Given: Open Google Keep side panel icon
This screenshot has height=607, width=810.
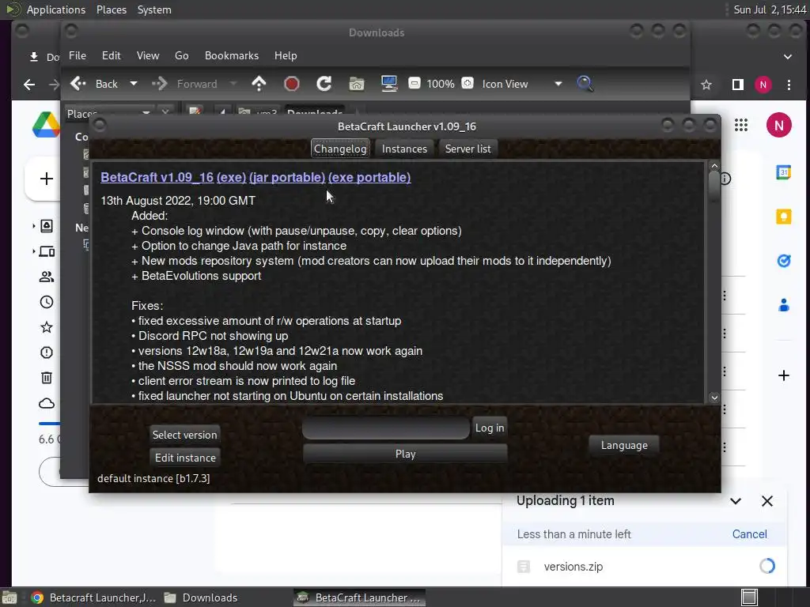Looking at the screenshot, I should [784, 217].
